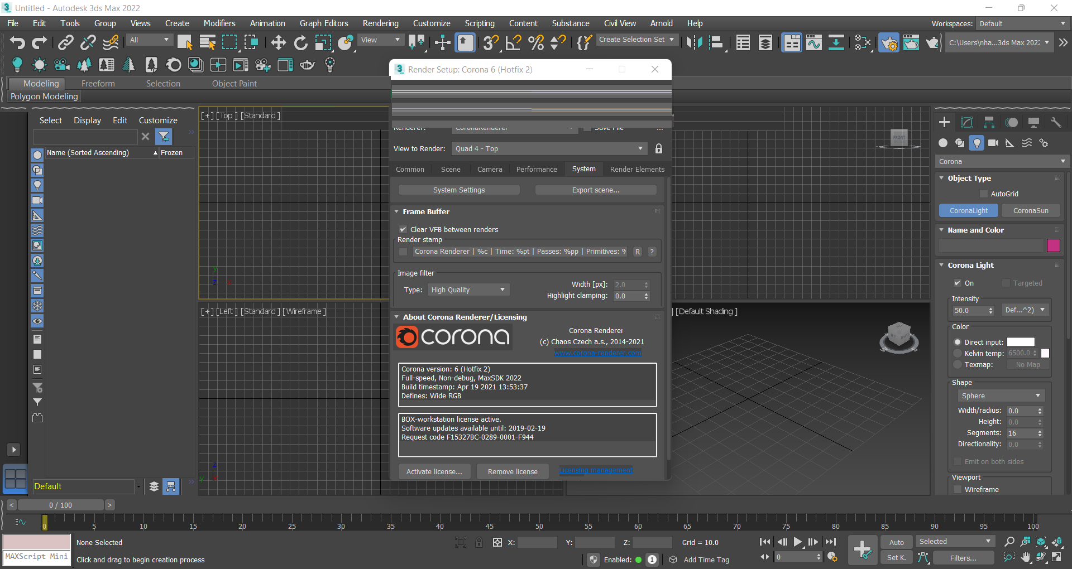This screenshot has height=569, width=1072.
Task: Select the Kelvin temp radio button
Action: click(958, 354)
